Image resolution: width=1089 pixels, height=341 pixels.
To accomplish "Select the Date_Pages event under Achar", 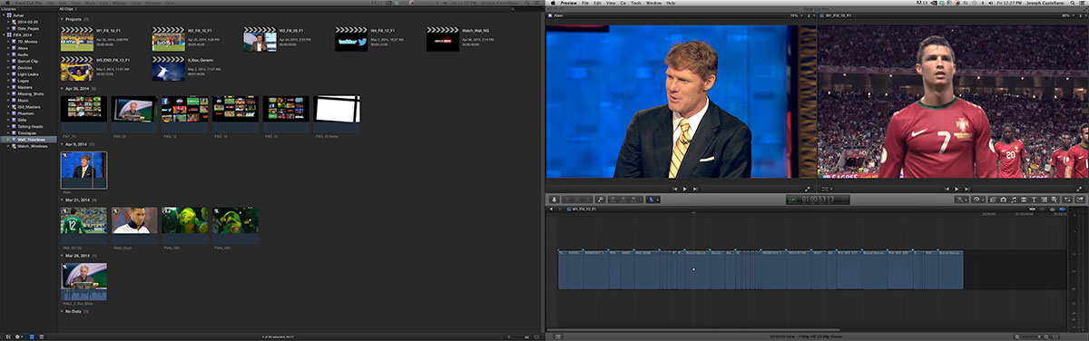I will click(x=28, y=28).
